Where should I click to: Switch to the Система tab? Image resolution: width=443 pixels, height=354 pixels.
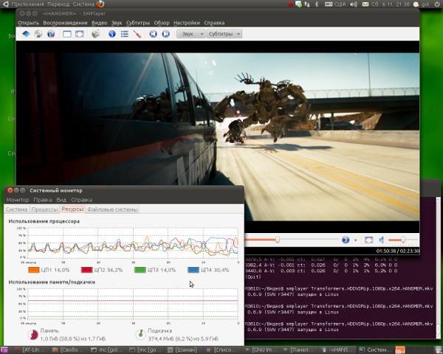(17, 209)
